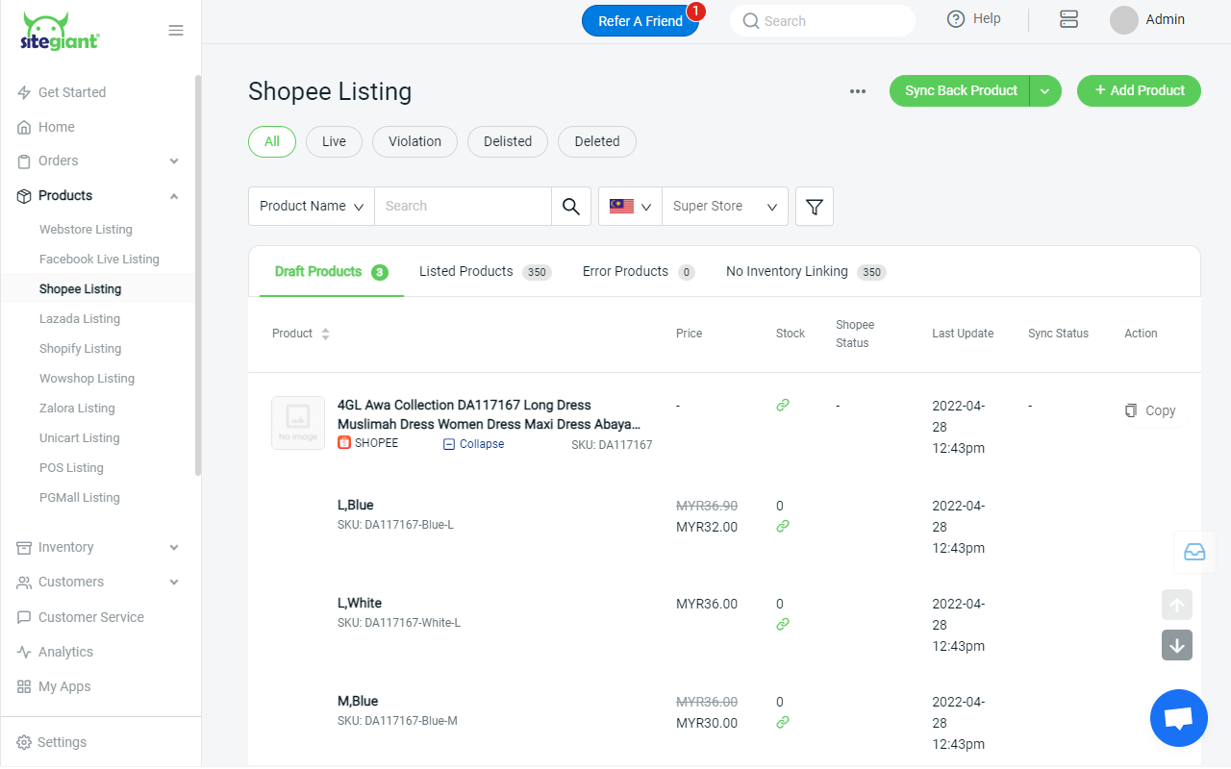This screenshot has width=1231, height=769.
Task: Expand the Inventory sidebar menu
Action: [174, 547]
